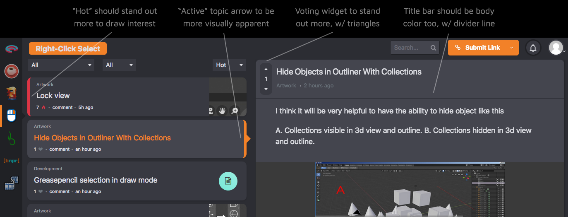
Task: Click the Artwork category under article title
Action: (x=286, y=86)
